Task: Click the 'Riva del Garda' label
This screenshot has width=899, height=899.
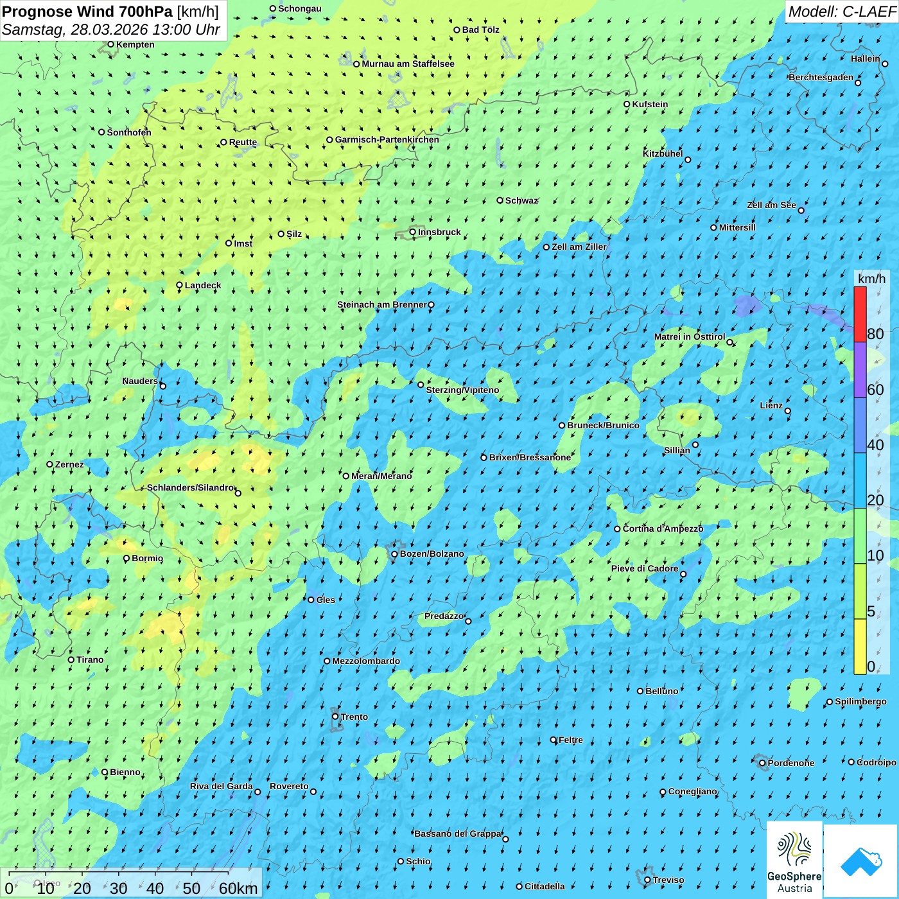Action: (x=222, y=786)
